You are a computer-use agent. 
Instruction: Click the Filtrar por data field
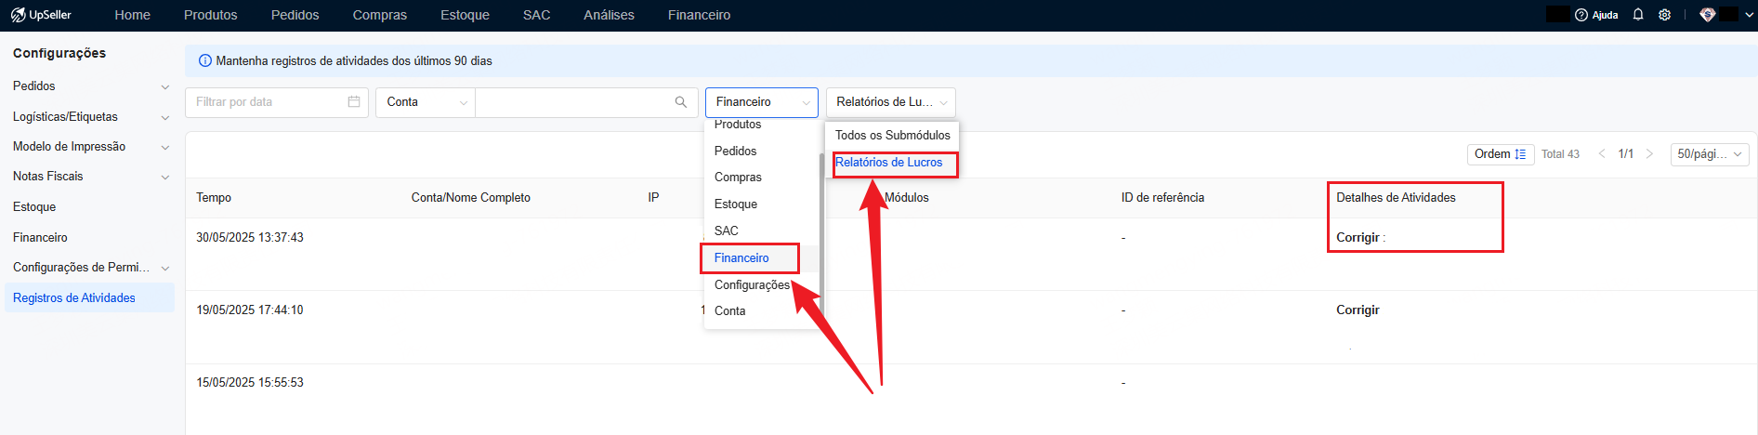[x=277, y=102]
